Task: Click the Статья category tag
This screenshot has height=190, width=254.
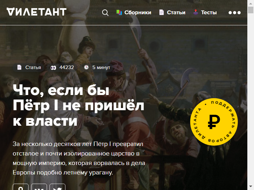Action: (x=29, y=67)
